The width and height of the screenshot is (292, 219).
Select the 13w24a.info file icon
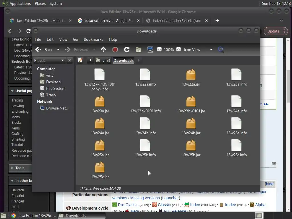tap(236, 101)
